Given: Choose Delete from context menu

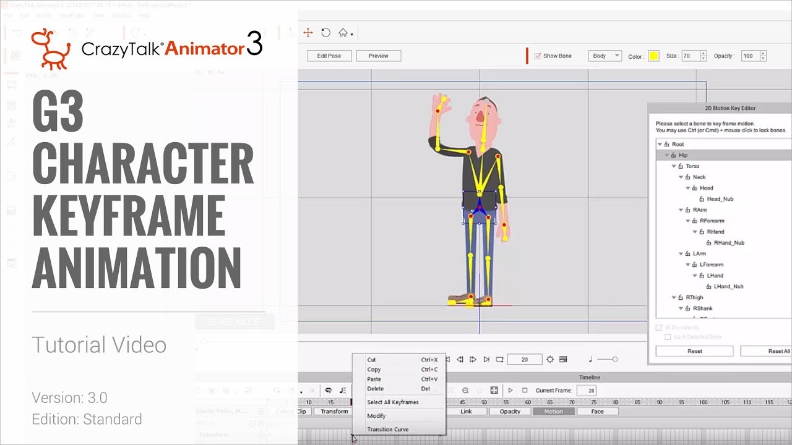Looking at the screenshot, I should coord(398,389).
